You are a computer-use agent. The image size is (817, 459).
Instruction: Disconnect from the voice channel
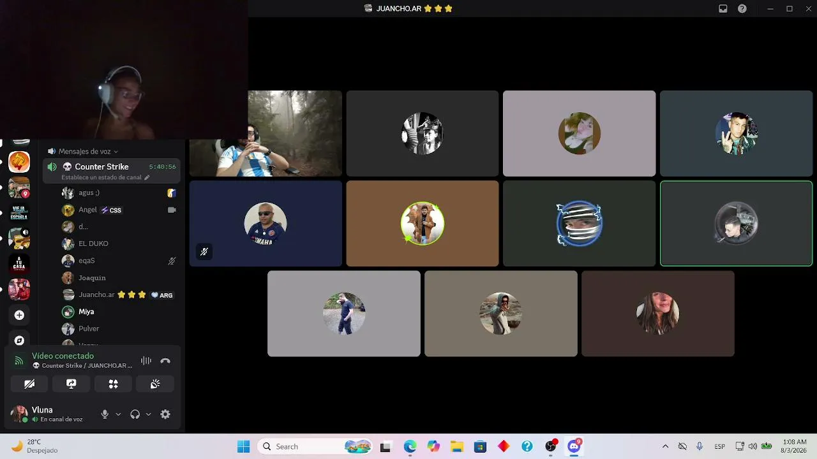click(165, 361)
